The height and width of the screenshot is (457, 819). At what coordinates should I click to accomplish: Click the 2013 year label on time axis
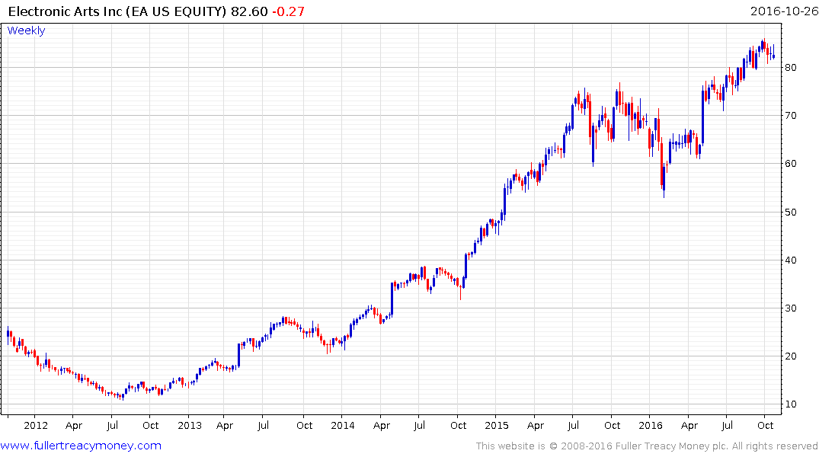click(x=190, y=425)
